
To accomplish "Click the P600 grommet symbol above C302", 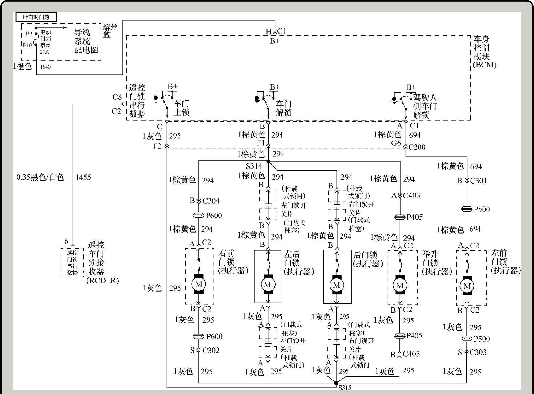I will (x=199, y=336).
